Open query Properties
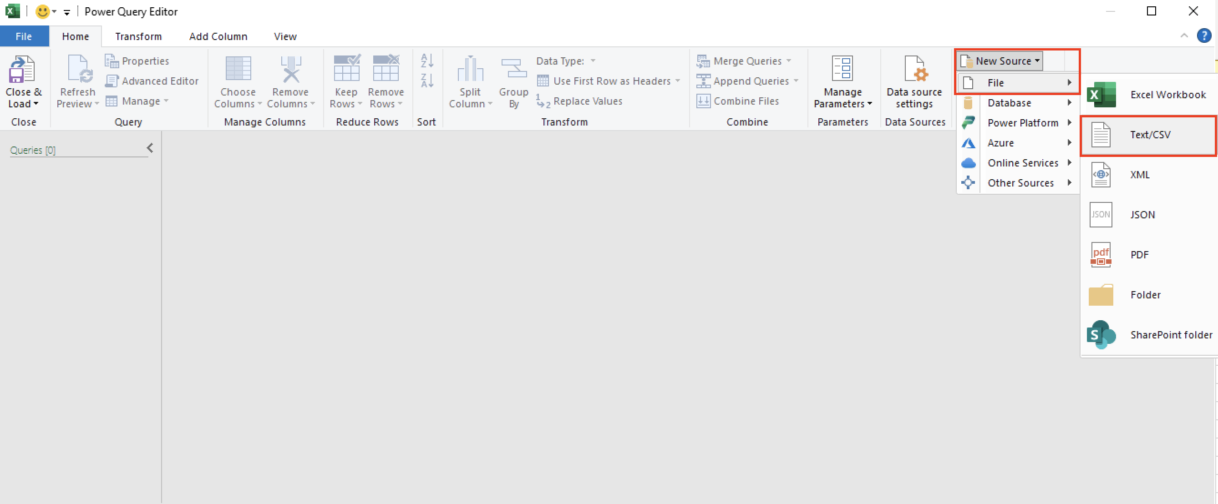Viewport: 1218px width, 504px height. tap(137, 61)
